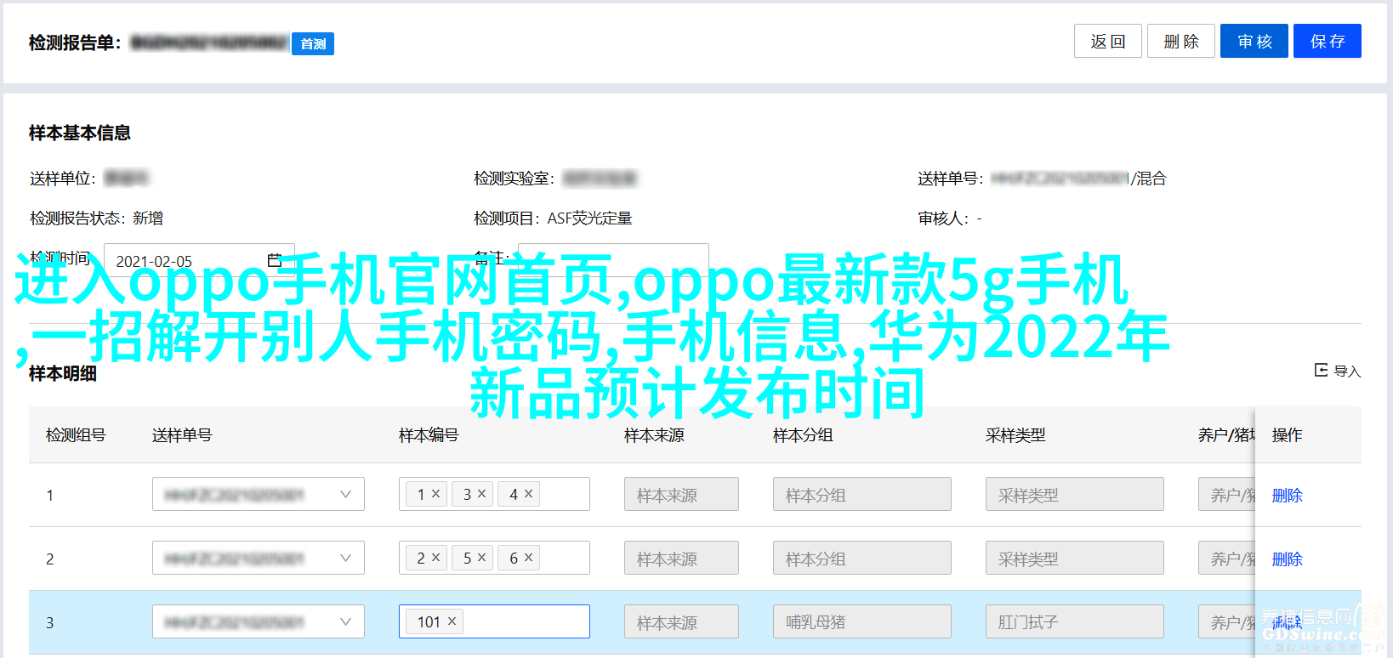Remove tag 4 from row 1 sample numbers
This screenshot has height=658, width=1393.
528,493
